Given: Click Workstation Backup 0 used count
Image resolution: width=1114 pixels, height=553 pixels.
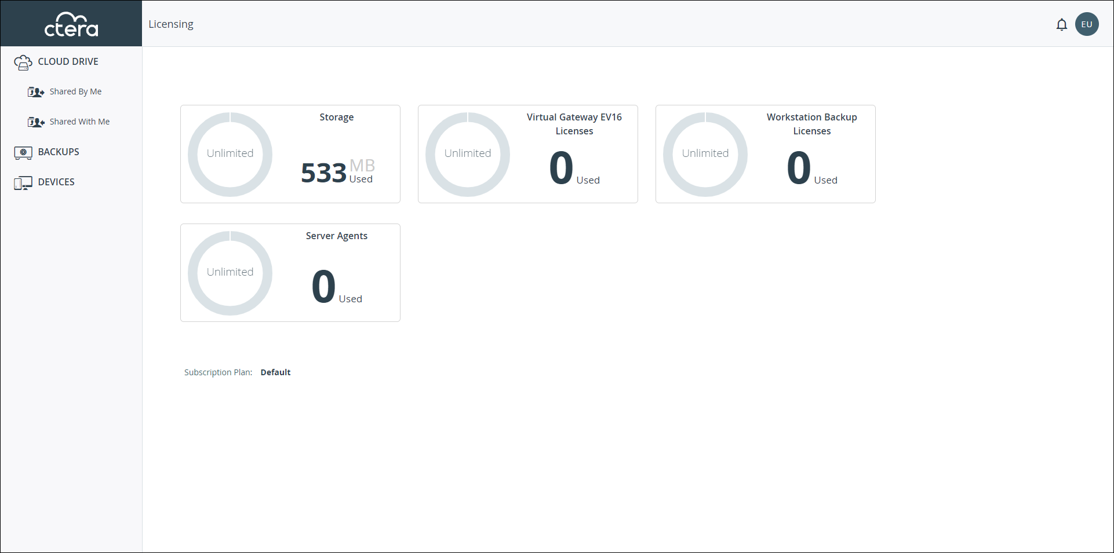Looking at the screenshot, I should point(812,168).
